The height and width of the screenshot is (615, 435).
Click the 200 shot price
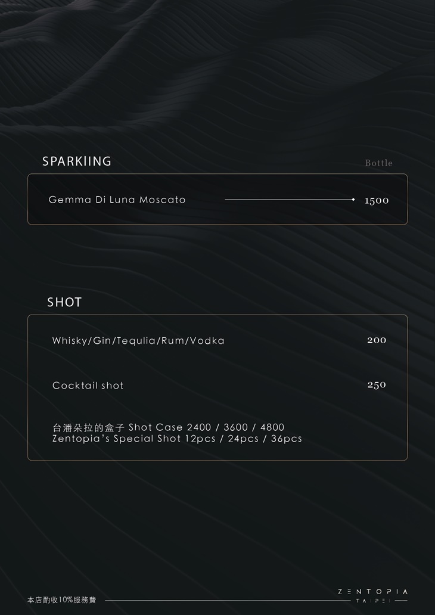point(377,340)
